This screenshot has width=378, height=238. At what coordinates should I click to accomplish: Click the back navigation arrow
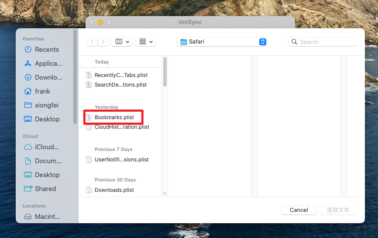(x=92, y=42)
